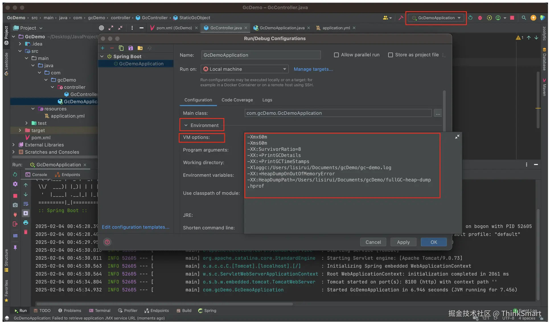Collapse the expanded VM options editor
The image size is (550, 326).
coord(457,137)
